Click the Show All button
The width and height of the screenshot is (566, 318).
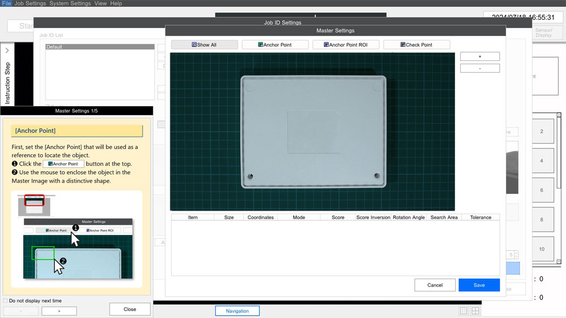pos(204,45)
